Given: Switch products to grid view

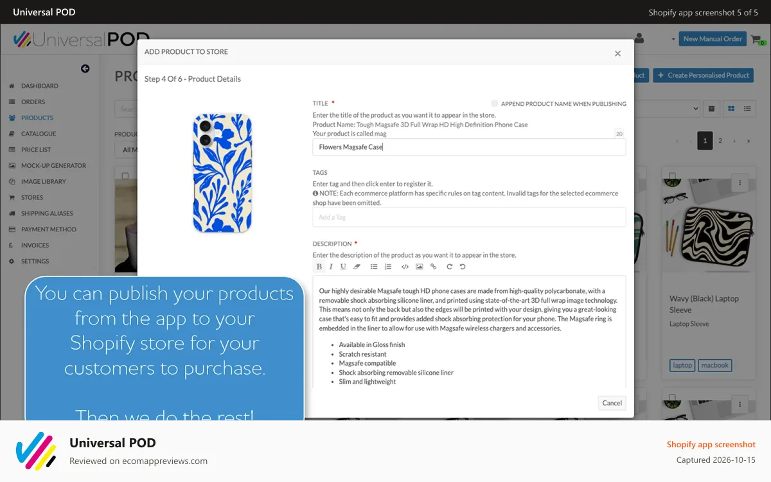Looking at the screenshot, I should [731, 109].
